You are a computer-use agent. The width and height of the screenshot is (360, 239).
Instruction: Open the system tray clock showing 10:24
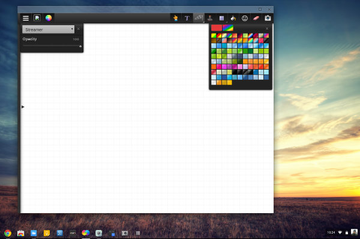click(331, 232)
